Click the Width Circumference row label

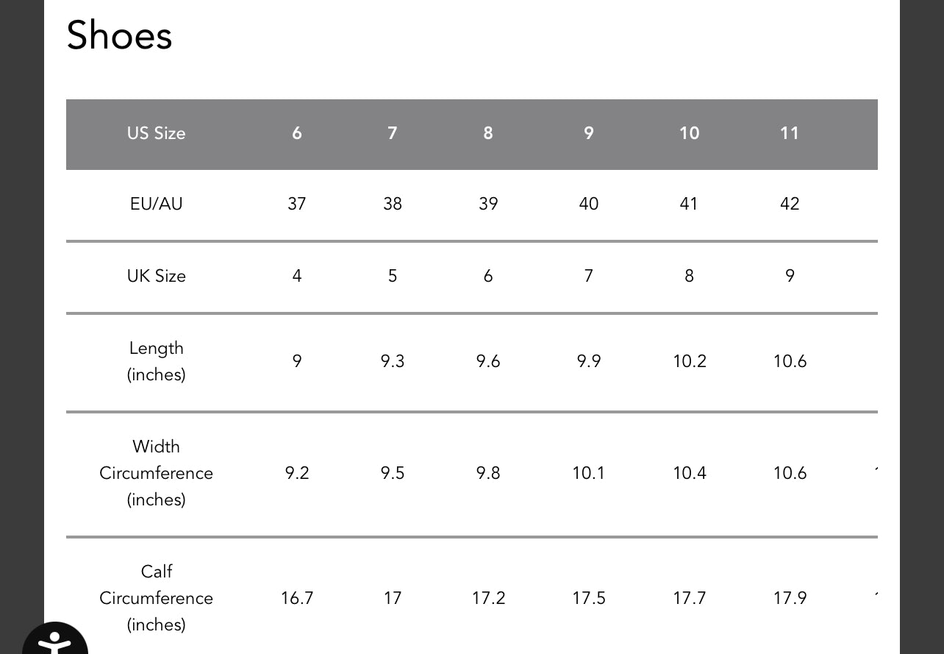(156, 473)
